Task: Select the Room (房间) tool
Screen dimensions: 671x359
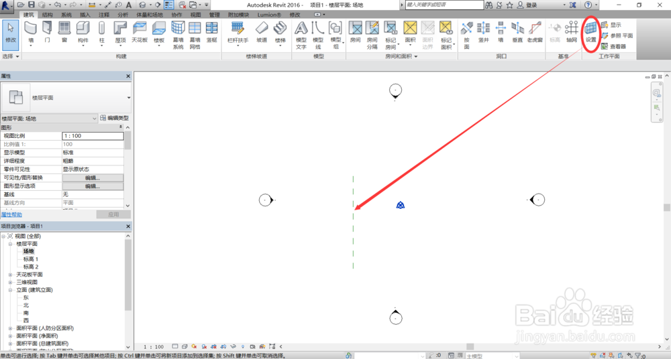Action: [x=355, y=33]
